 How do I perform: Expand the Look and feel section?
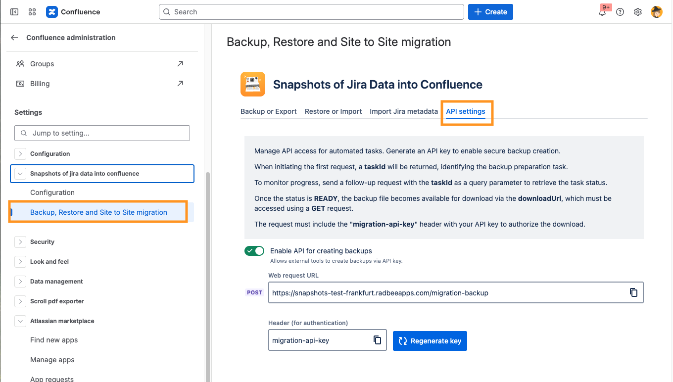[20, 262]
